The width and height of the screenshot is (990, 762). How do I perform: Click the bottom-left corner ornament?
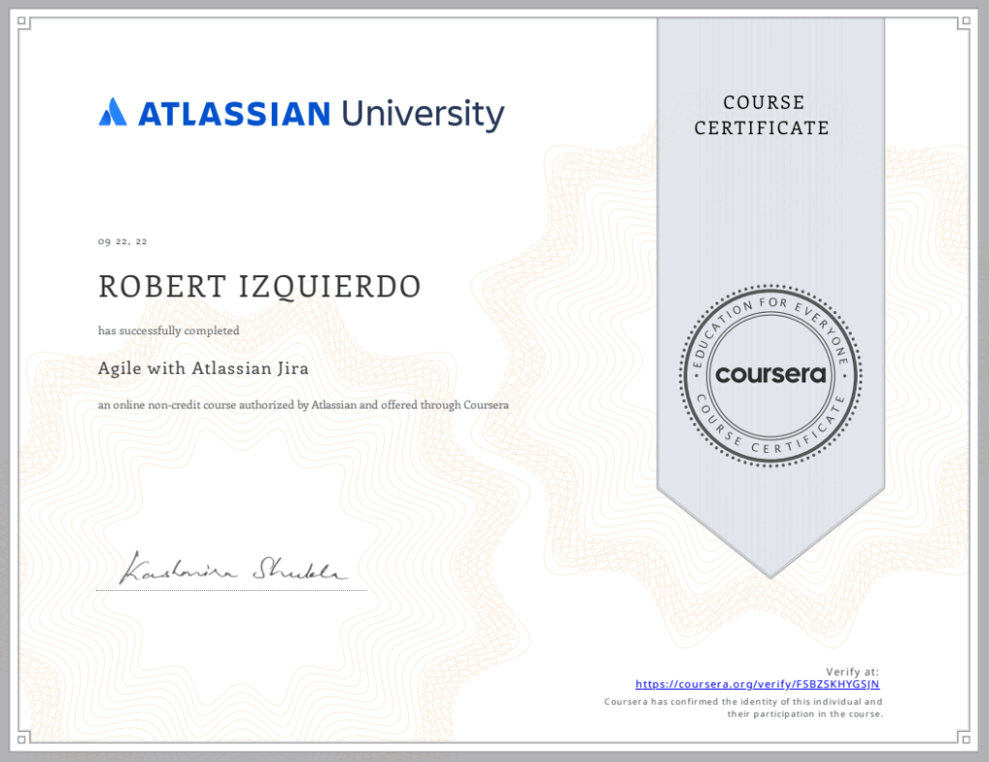click(x=24, y=737)
